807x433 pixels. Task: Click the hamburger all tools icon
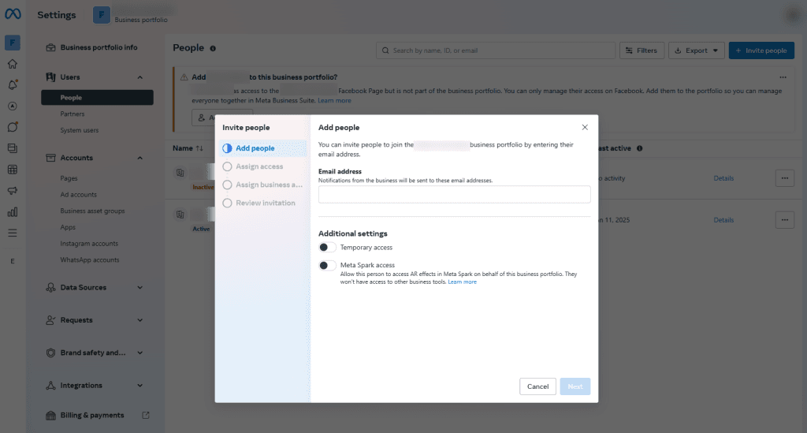(x=12, y=233)
